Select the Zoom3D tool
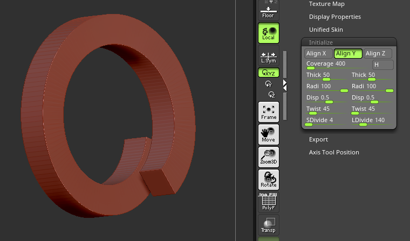 point(269,157)
